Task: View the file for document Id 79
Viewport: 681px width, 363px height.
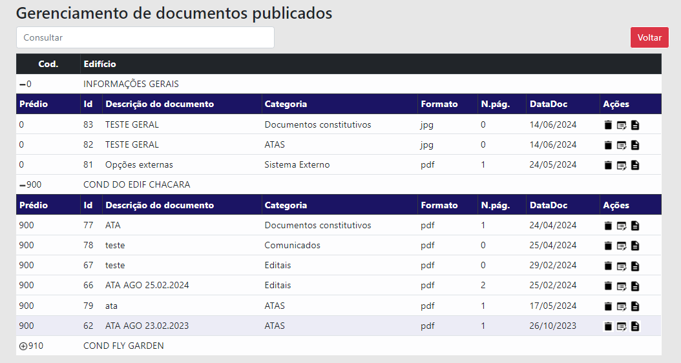Action: point(635,306)
